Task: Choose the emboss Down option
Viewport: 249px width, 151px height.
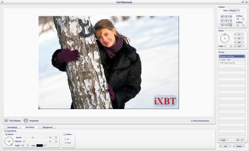Action: tap(66, 143)
